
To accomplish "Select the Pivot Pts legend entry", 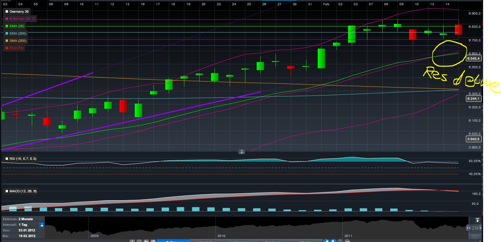I will [x=15, y=48].
